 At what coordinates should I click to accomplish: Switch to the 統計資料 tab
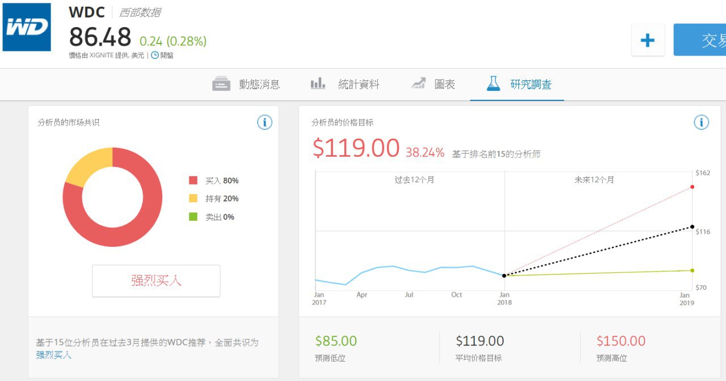click(x=345, y=84)
